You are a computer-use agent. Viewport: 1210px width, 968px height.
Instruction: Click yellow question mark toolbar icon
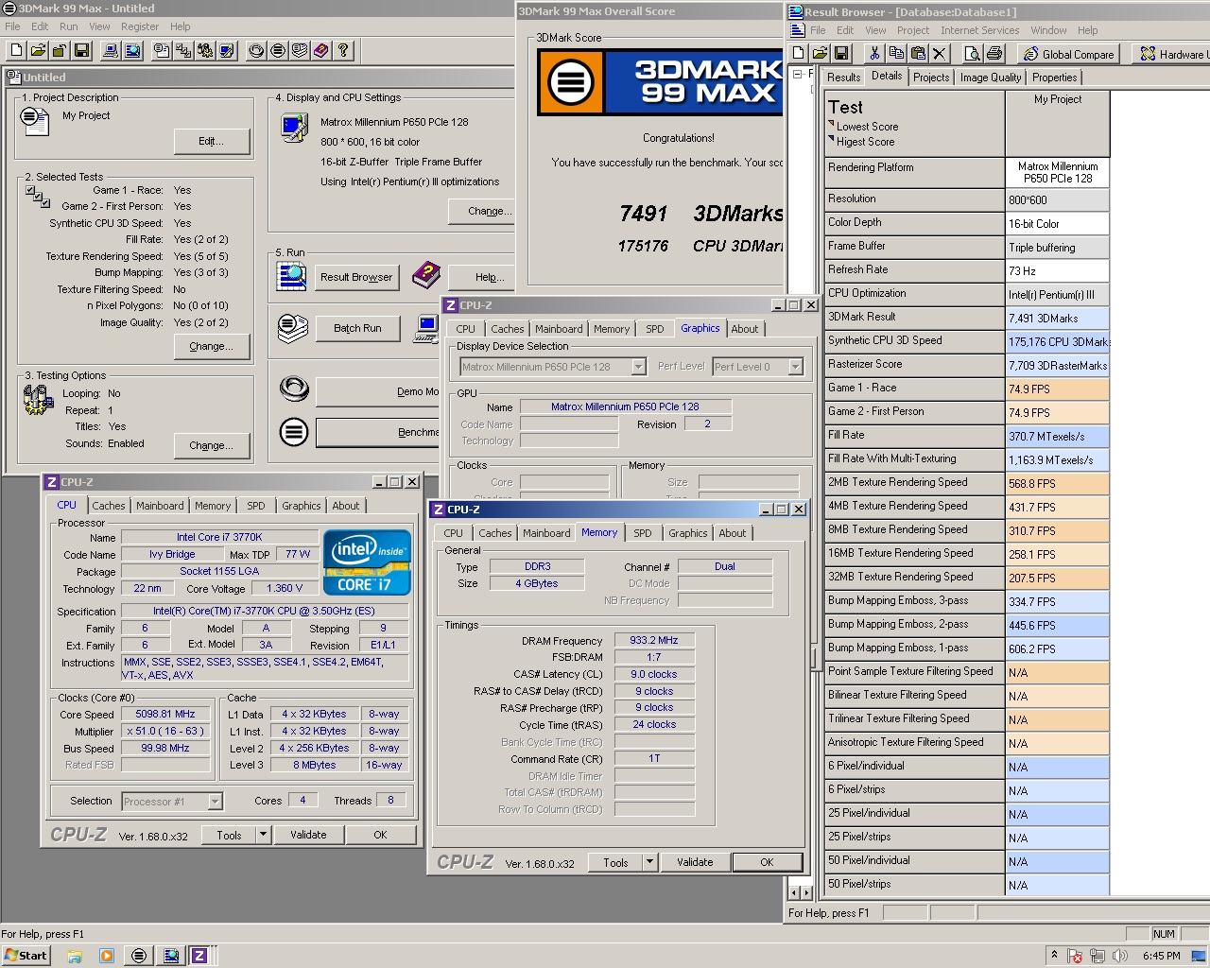[x=343, y=50]
